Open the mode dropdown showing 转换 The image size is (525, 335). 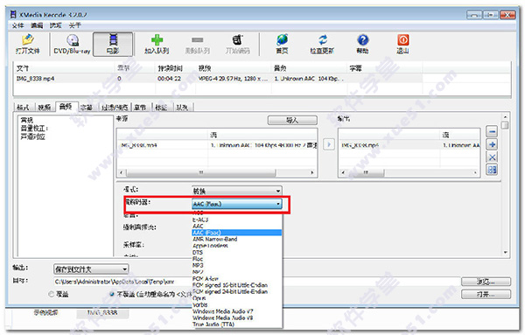[237, 191]
